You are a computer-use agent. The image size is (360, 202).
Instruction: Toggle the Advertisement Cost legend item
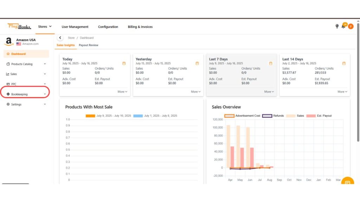(x=242, y=116)
